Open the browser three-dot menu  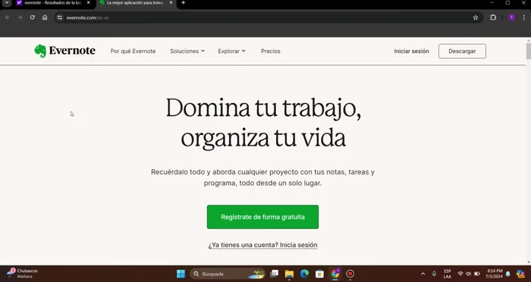pyautogui.click(x=524, y=17)
